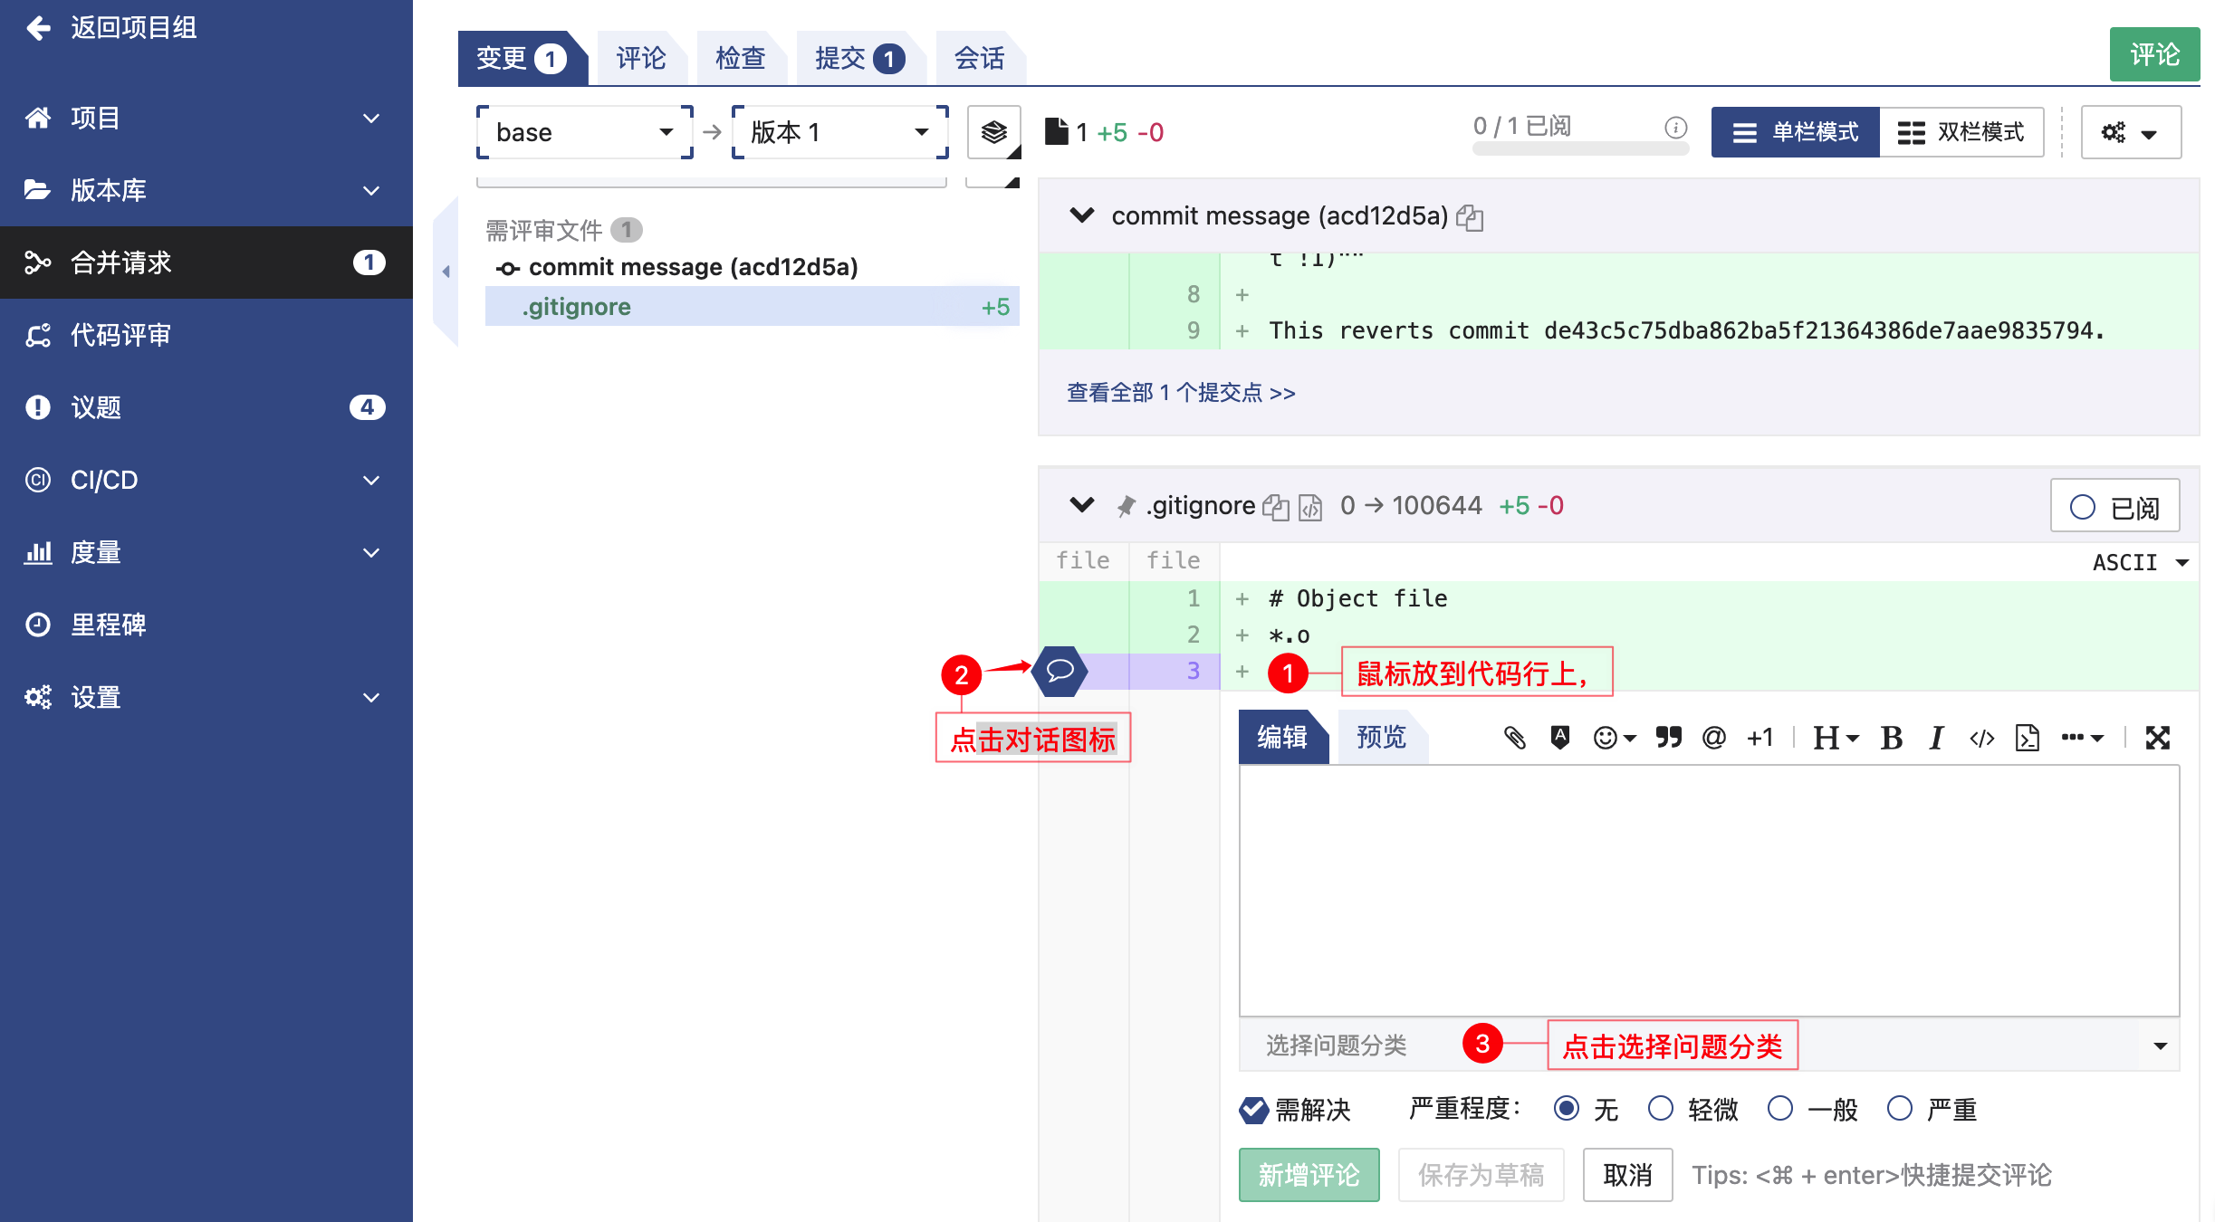Screen dimensions: 2215x1222
Task: Click the layers stack icon beside version selector
Action: (993, 132)
